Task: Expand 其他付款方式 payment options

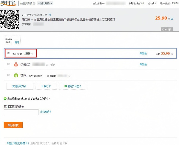Action: [19, 86]
